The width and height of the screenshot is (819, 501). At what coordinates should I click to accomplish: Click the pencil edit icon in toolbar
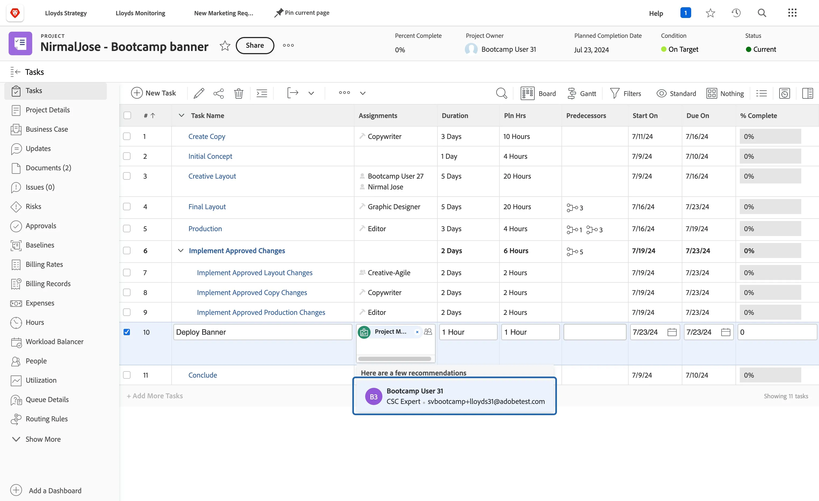[x=199, y=93]
